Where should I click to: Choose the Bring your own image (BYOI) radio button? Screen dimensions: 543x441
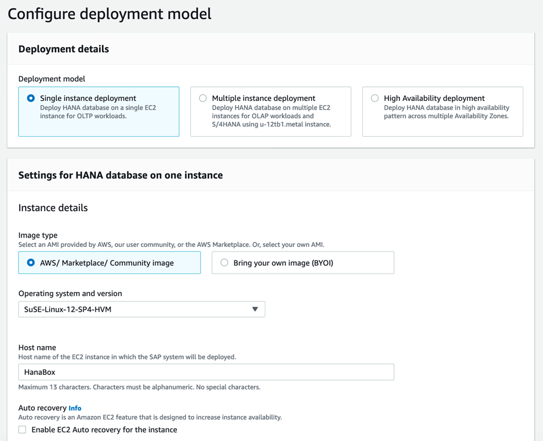[224, 263]
